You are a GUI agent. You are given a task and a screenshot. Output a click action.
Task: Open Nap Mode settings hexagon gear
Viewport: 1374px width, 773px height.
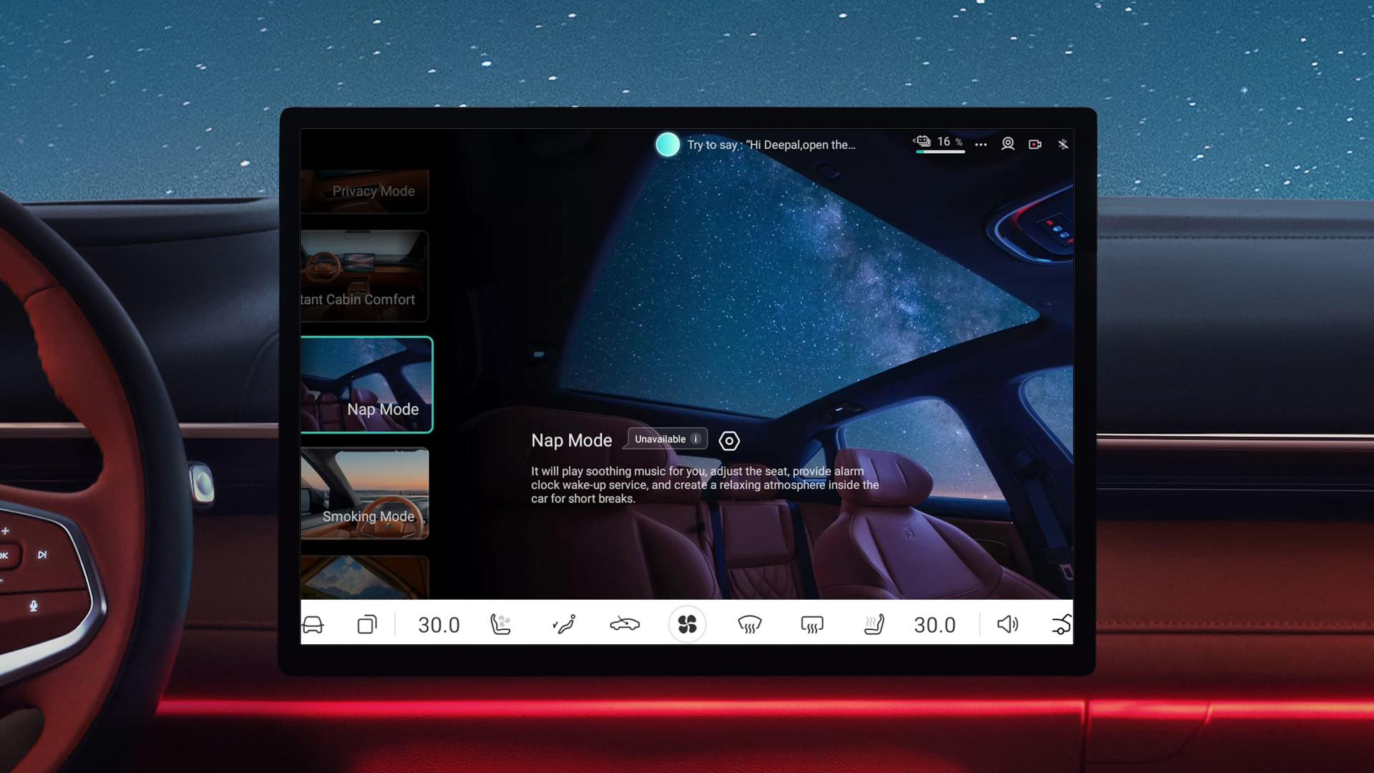tap(729, 441)
